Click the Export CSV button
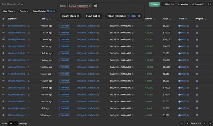Screen dimensions: 213x126 [x=198, y=4]
